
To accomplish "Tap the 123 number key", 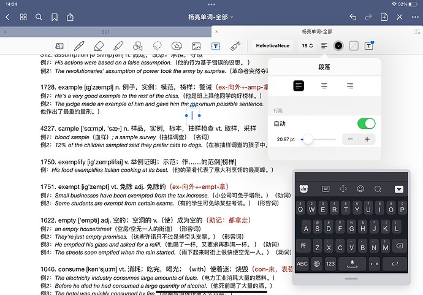I will point(330,264).
